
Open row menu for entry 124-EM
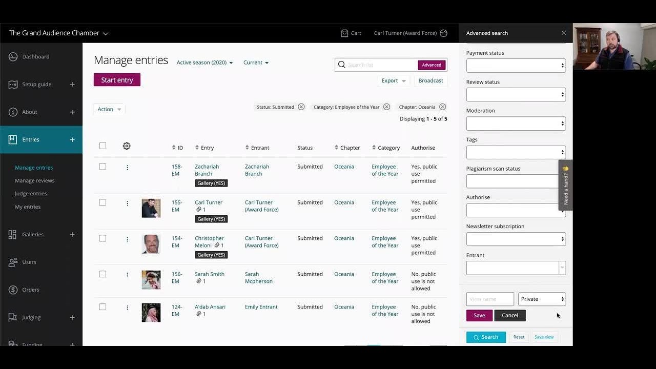click(127, 308)
